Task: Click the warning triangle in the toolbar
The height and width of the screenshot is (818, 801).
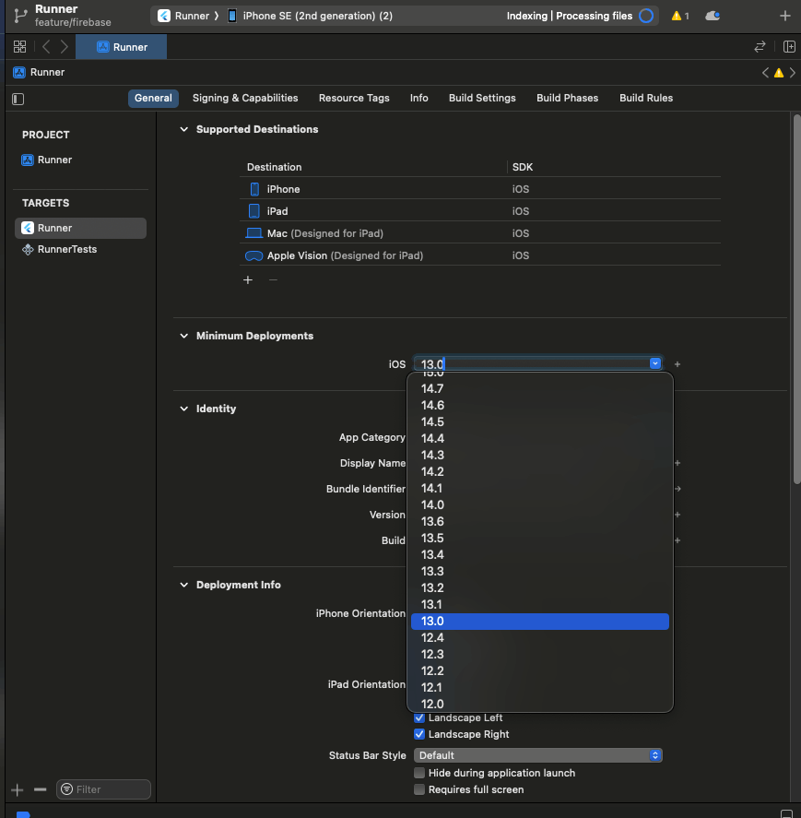Action: click(x=677, y=16)
